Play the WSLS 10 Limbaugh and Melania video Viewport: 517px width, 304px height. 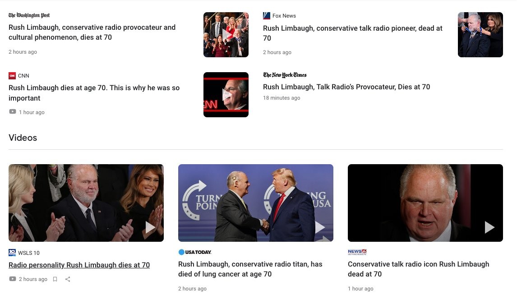(x=86, y=203)
